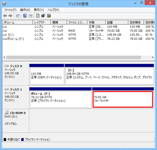Select the ボリューム (F:) partition block
This screenshot has width=157, height=150.
pos(61,99)
